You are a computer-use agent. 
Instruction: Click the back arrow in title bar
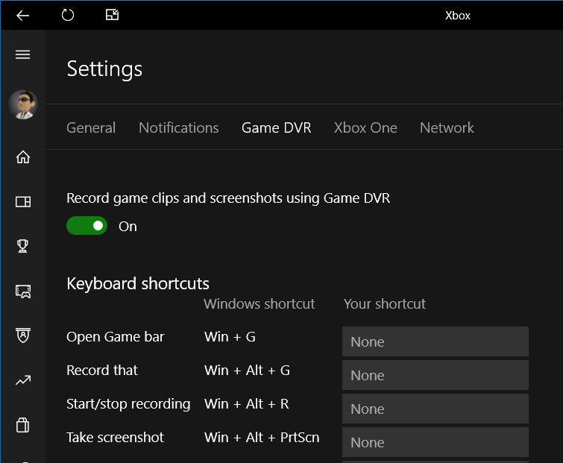click(22, 16)
